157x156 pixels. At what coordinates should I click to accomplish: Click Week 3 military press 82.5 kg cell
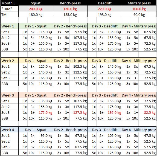(x=147, y=112)
